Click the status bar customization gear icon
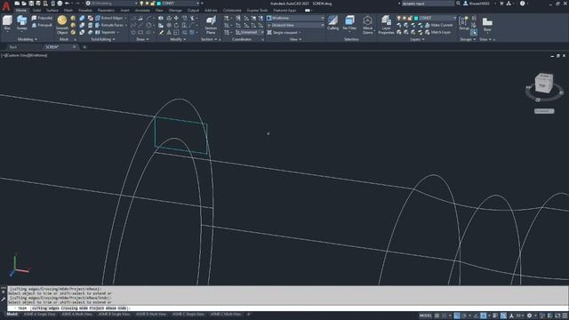The image size is (569, 320). (x=529, y=316)
